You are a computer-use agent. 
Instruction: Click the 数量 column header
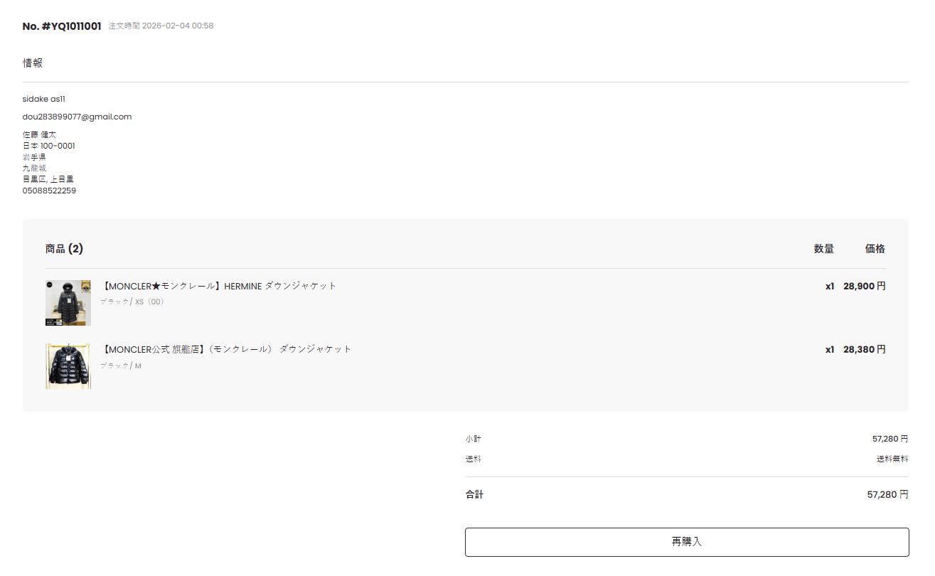click(x=823, y=249)
